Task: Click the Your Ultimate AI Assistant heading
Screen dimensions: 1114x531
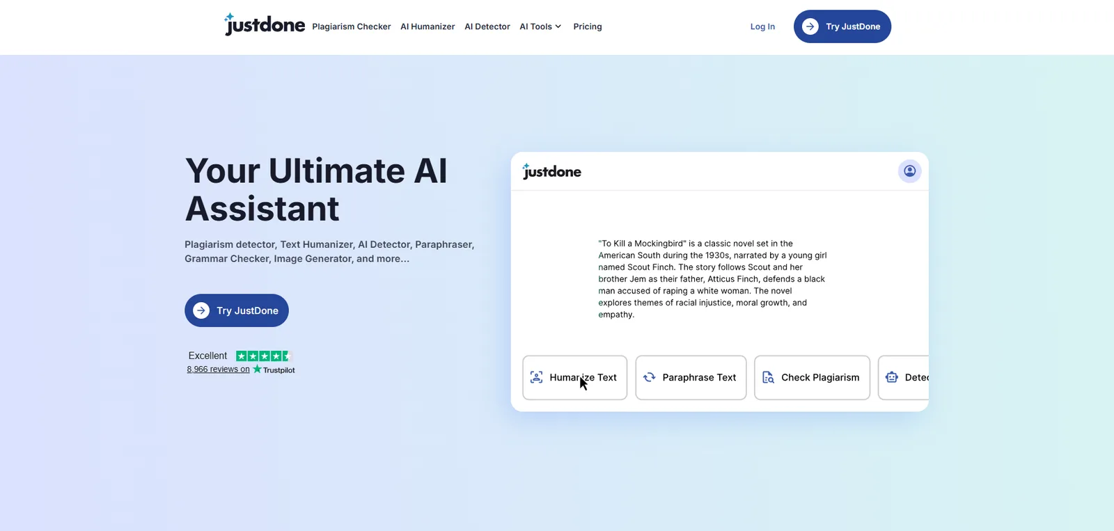Action: point(316,189)
